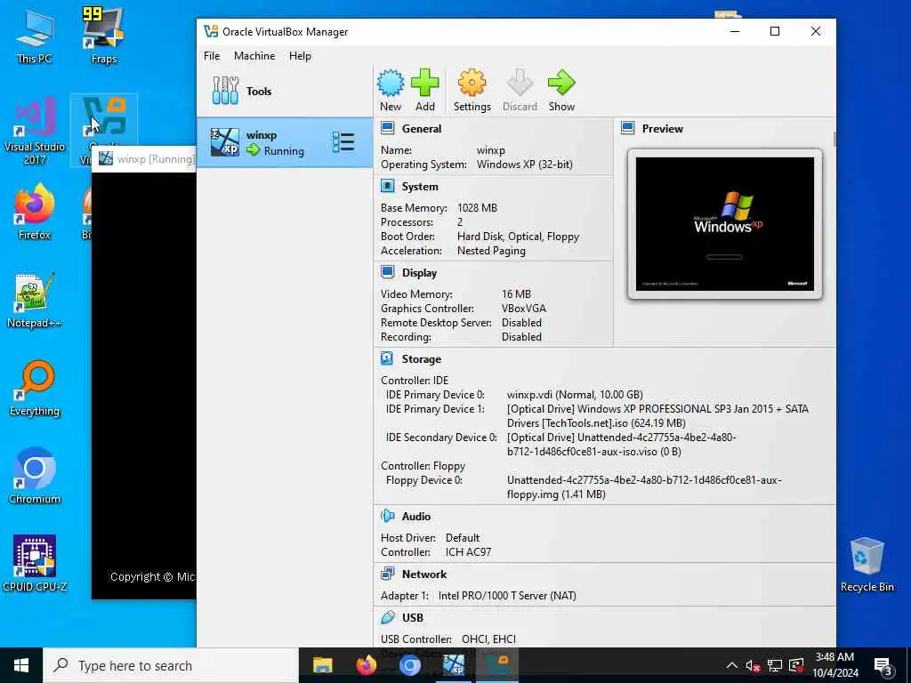Click the Preview panel icon
This screenshot has width=911, height=683.
(628, 128)
